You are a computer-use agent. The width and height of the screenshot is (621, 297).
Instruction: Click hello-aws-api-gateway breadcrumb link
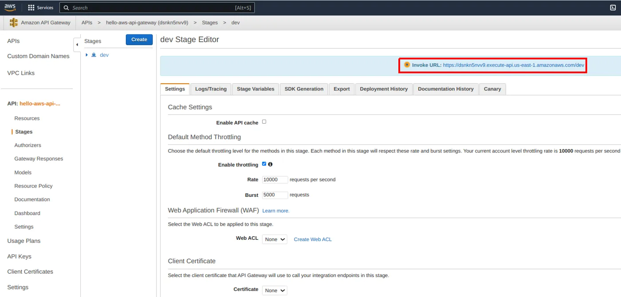pos(147,23)
